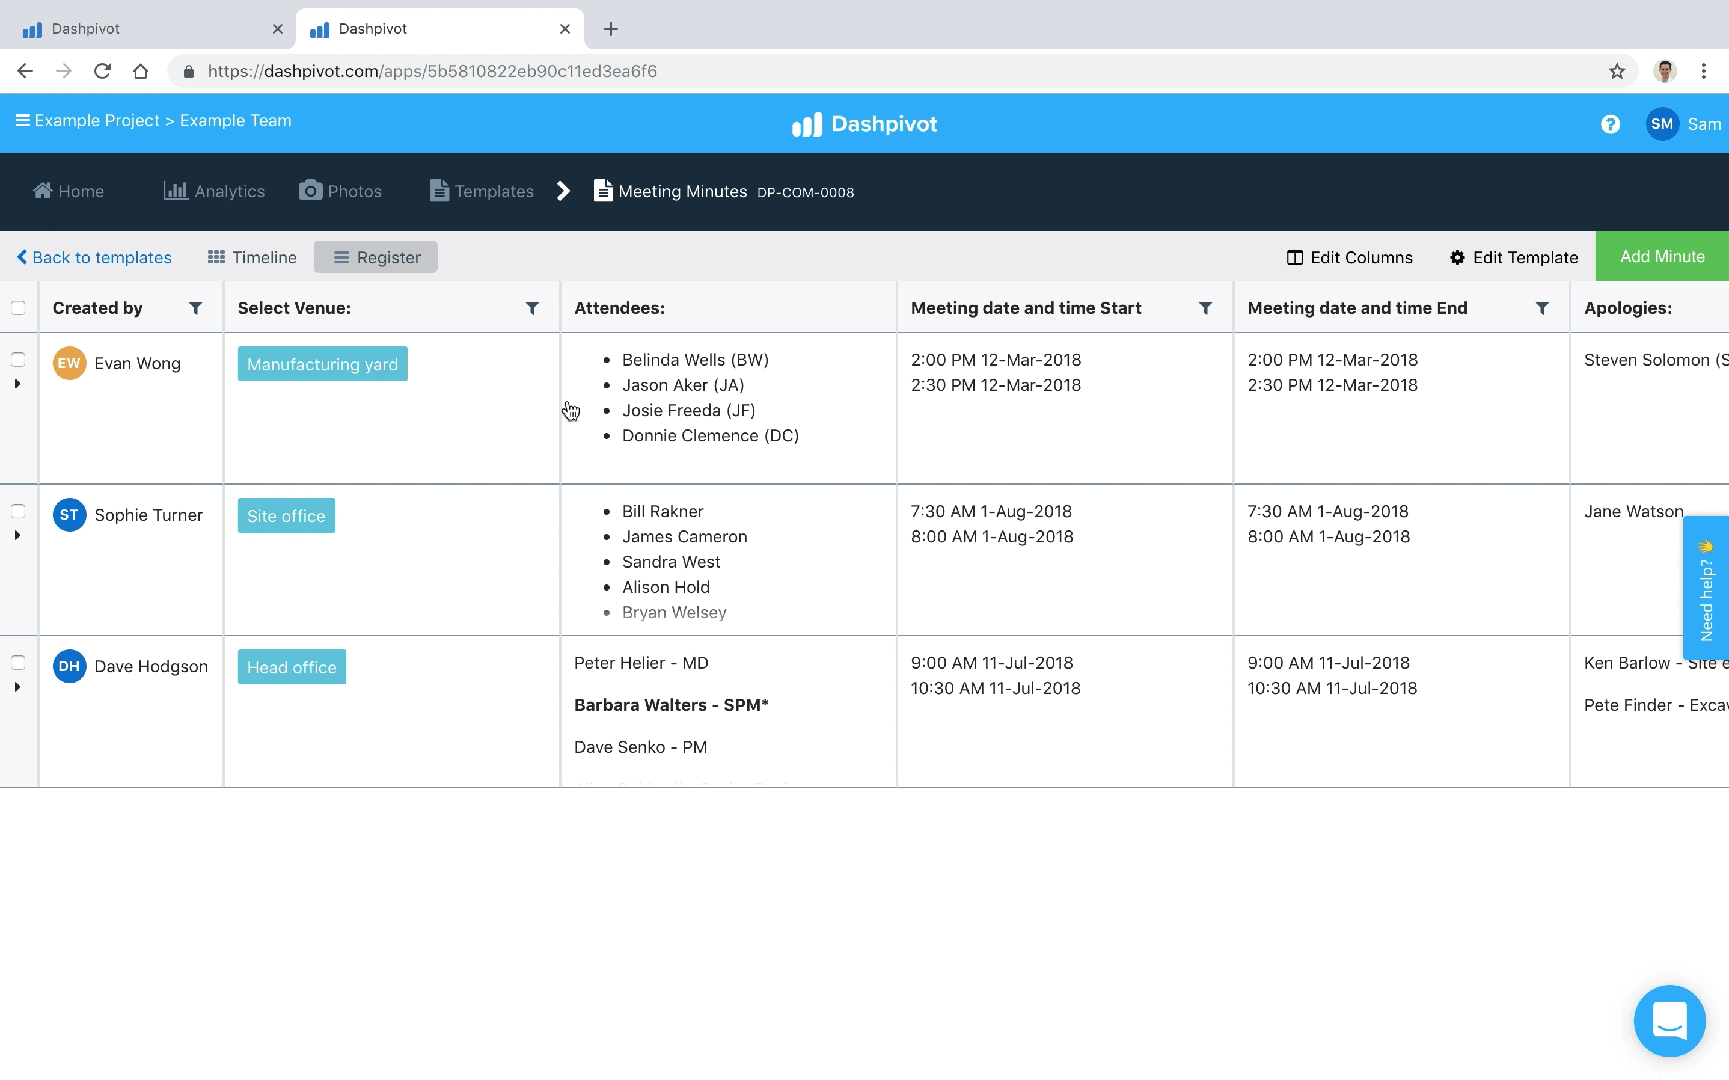This screenshot has height=1080, width=1729.
Task: Open the hamburger navigation menu
Action: tap(22, 121)
